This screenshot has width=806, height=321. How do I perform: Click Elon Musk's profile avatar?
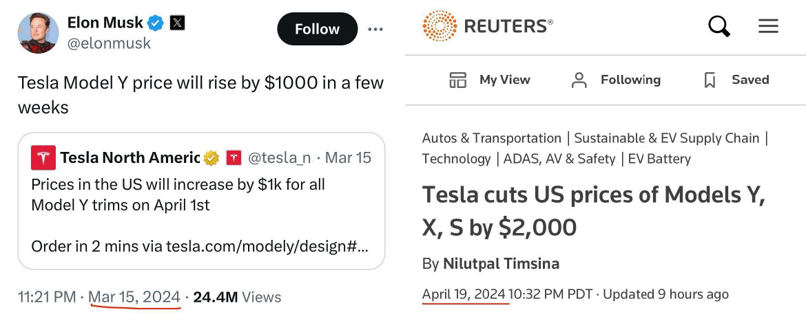(38, 32)
